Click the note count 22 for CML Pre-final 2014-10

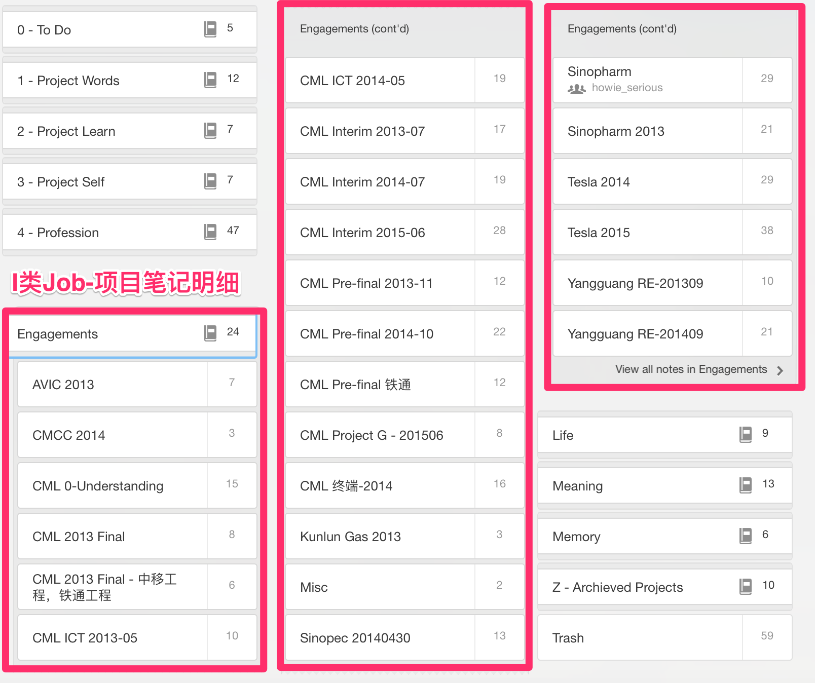[x=499, y=332]
